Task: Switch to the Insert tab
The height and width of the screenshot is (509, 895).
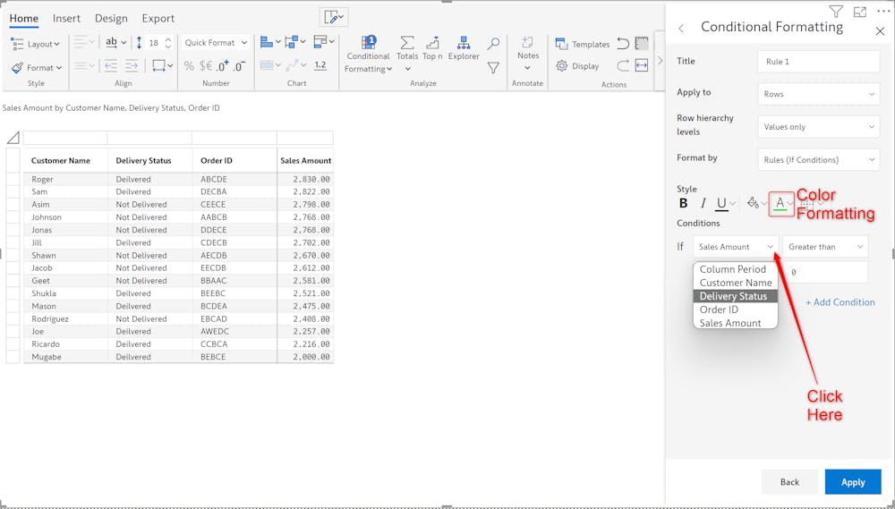Action: pyautogui.click(x=66, y=18)
